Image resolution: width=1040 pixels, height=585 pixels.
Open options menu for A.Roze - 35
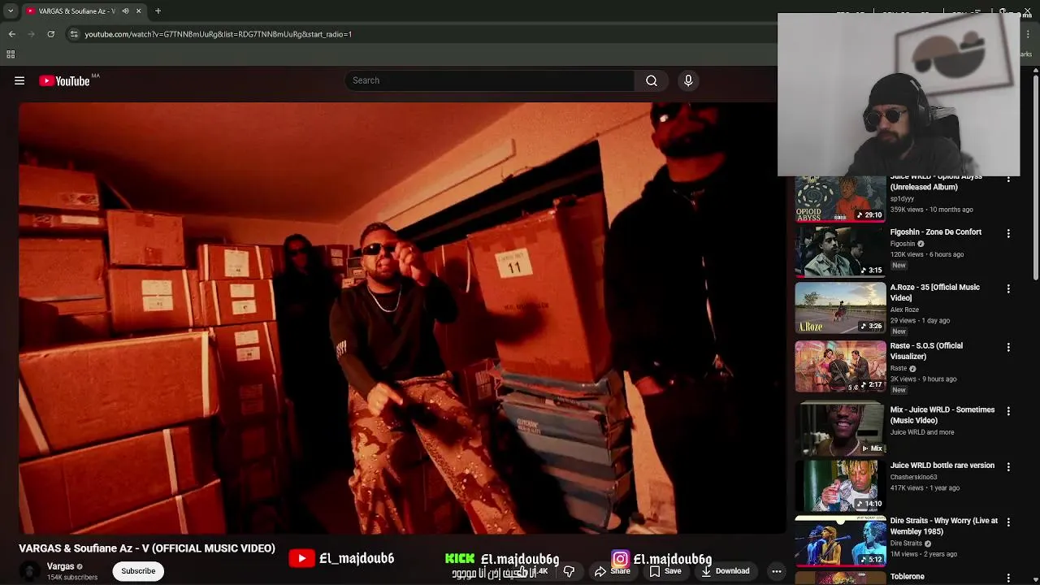[1008, 288]
